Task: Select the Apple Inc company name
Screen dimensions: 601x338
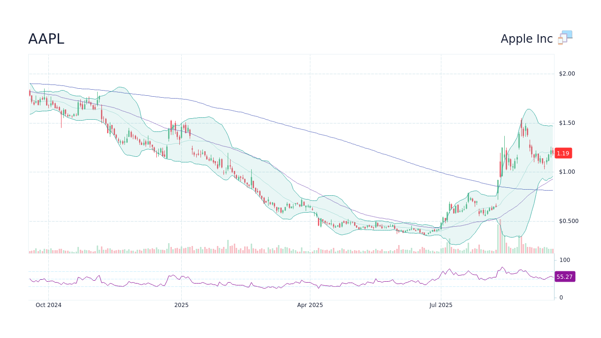Action: pyautogui.click(x=526, y=38)
